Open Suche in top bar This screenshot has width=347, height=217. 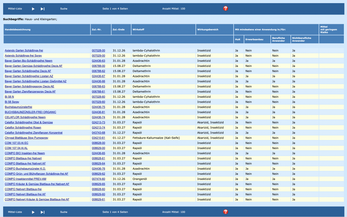(64, 9)
